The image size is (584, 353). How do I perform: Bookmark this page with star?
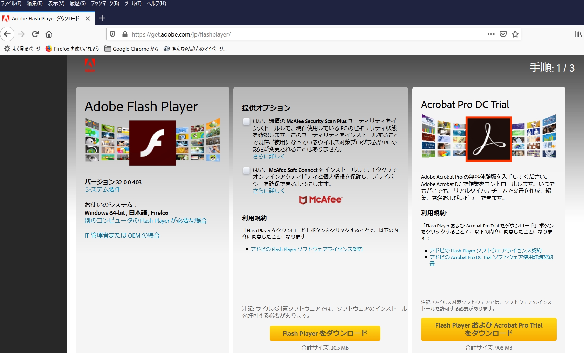point(515,34)
